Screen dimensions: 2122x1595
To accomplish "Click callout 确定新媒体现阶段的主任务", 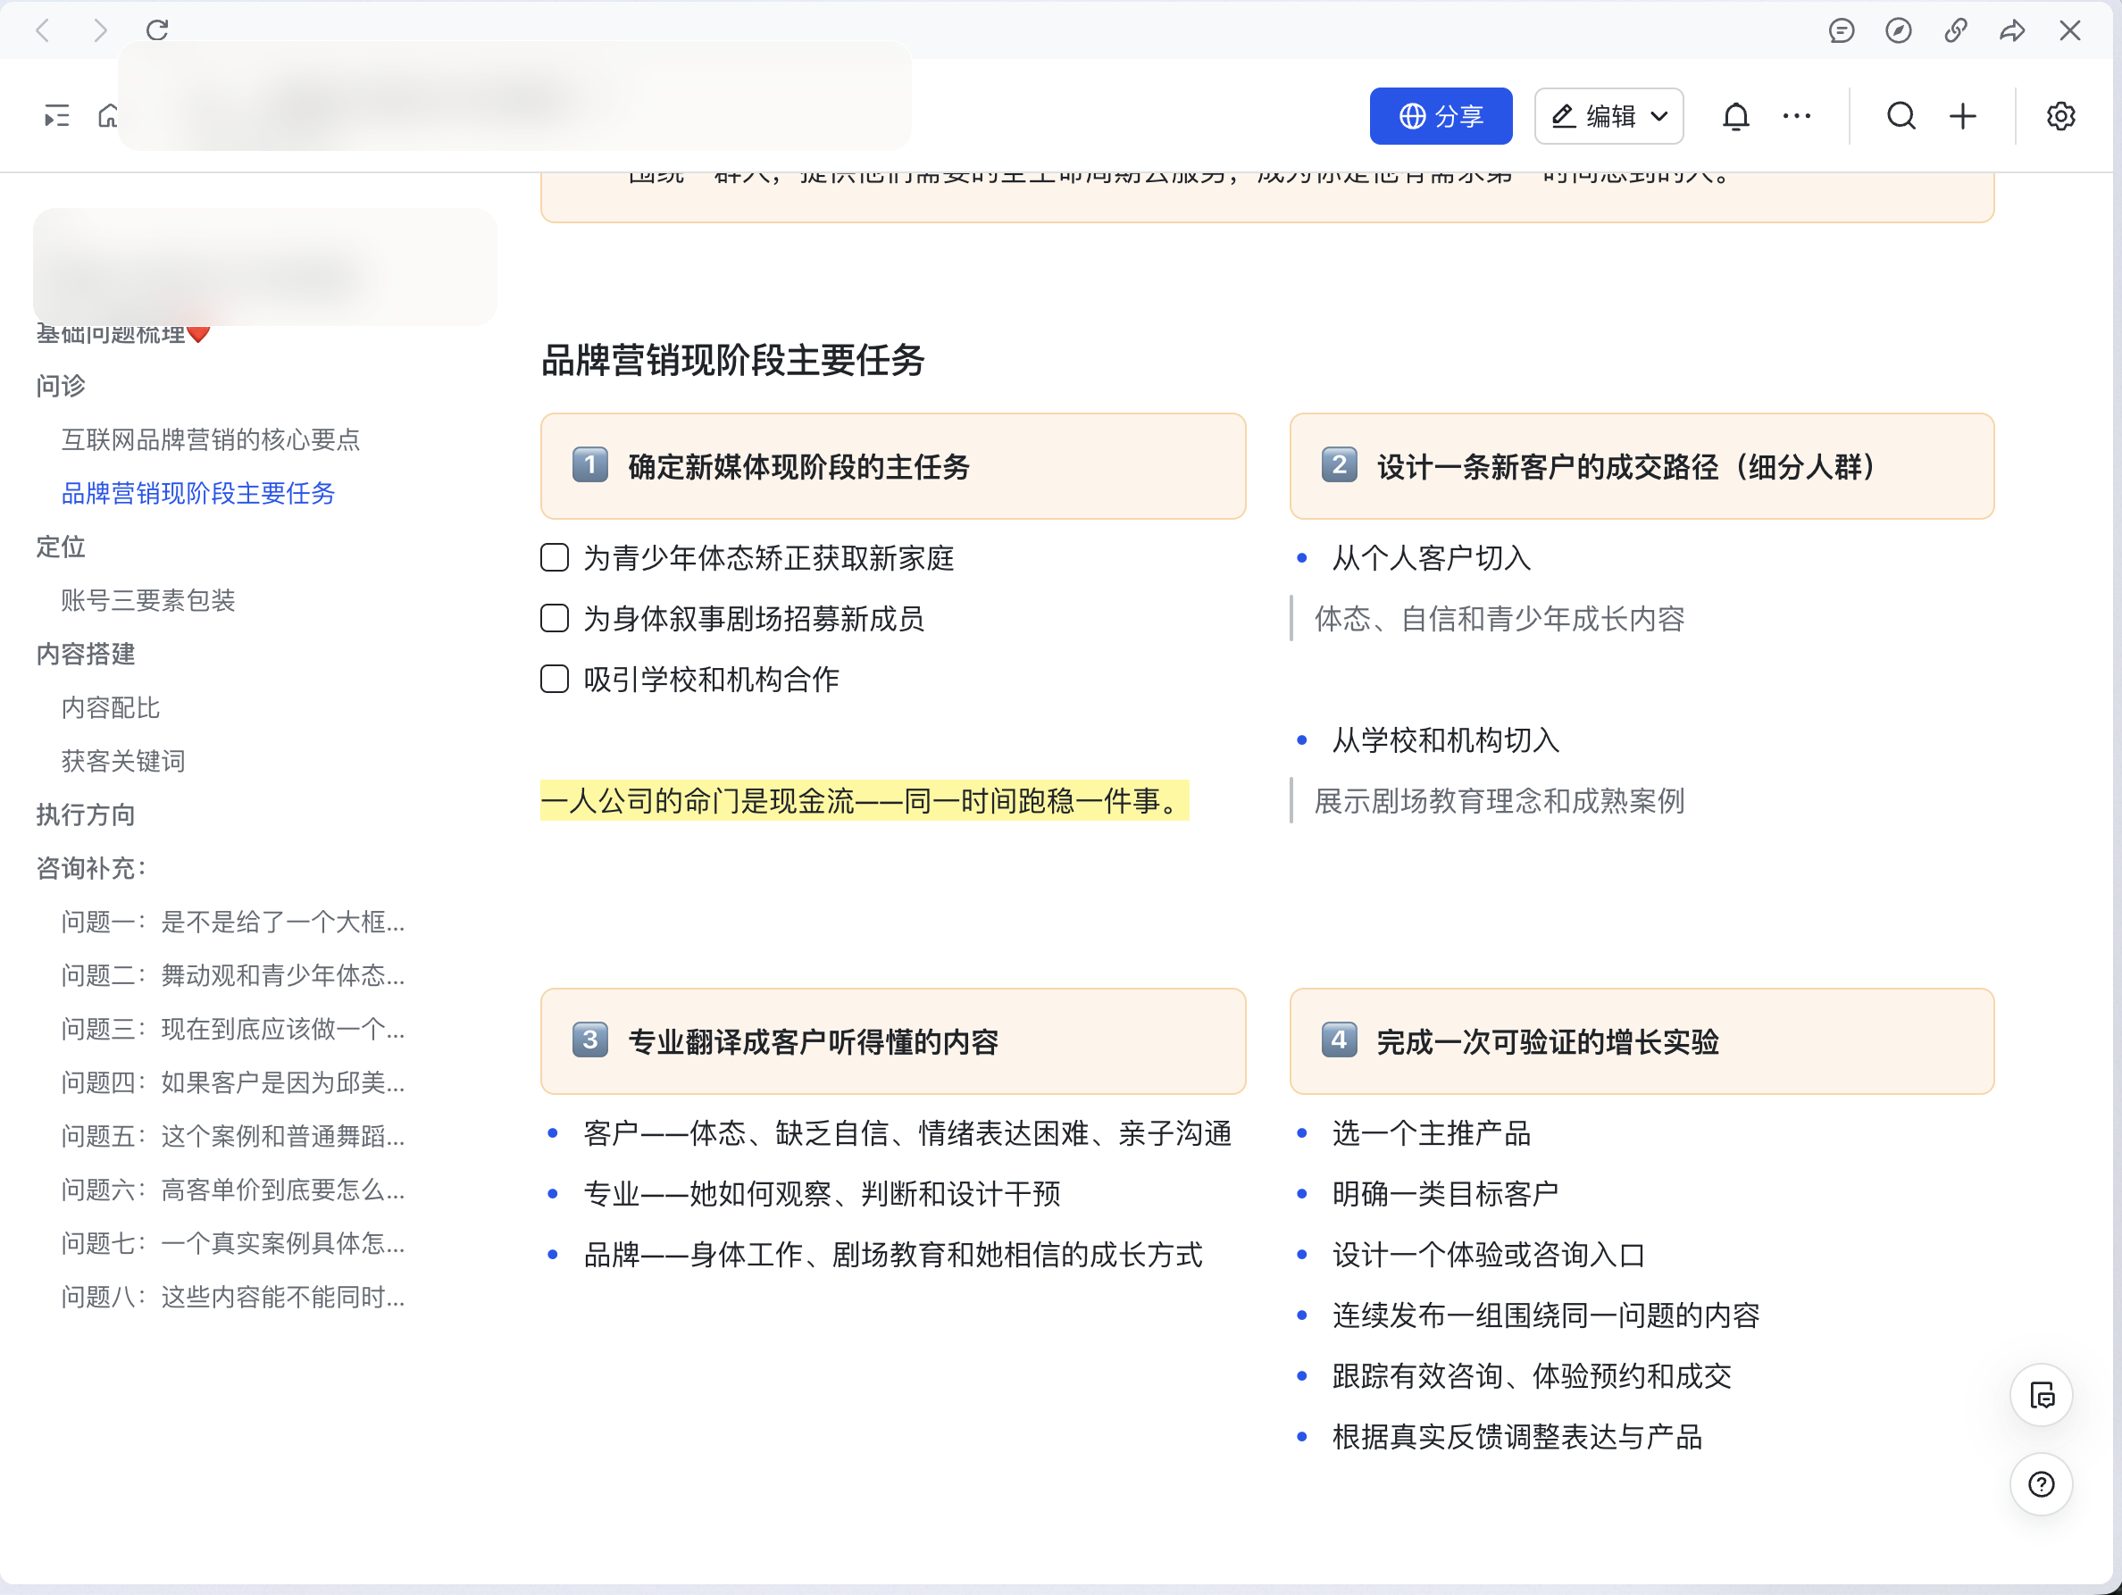I will (x=893, y=467).
